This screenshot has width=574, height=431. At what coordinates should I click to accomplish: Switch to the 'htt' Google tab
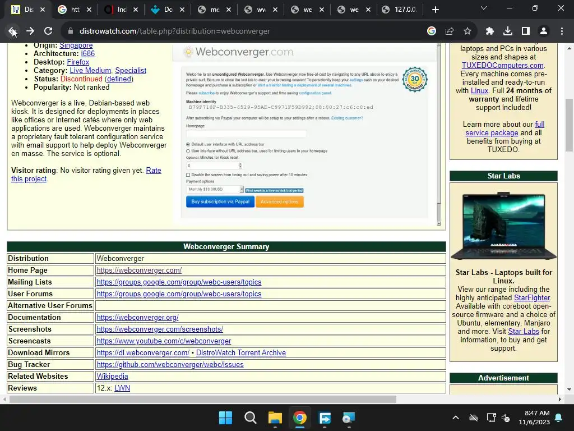[x=75, y=10]
